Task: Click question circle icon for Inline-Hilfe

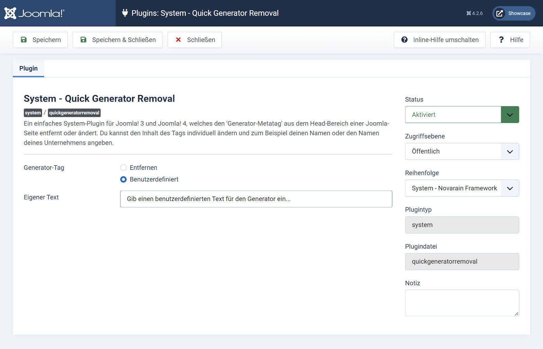Action: [404, 40]
